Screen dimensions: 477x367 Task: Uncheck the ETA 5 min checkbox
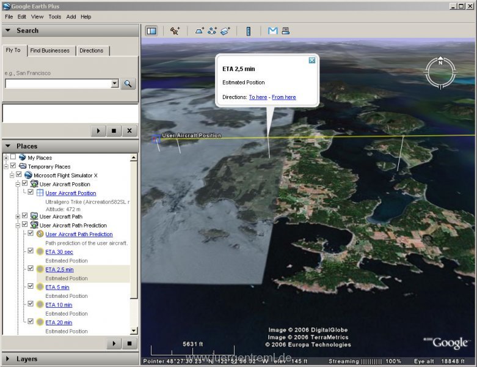pyautogui.click(x=31, y=286)
